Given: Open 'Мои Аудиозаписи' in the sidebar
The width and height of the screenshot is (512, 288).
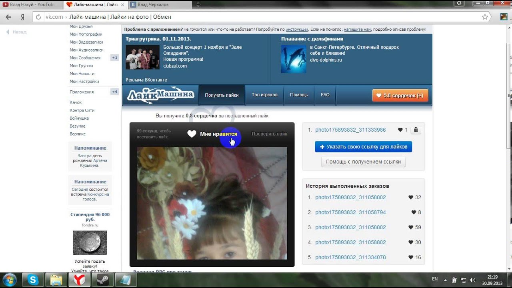Looking at the screenshot, I should tap(86, 50).
